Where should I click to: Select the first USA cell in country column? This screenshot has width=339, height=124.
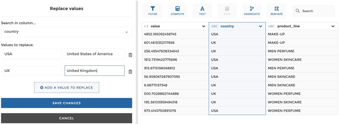pos(237,34)
